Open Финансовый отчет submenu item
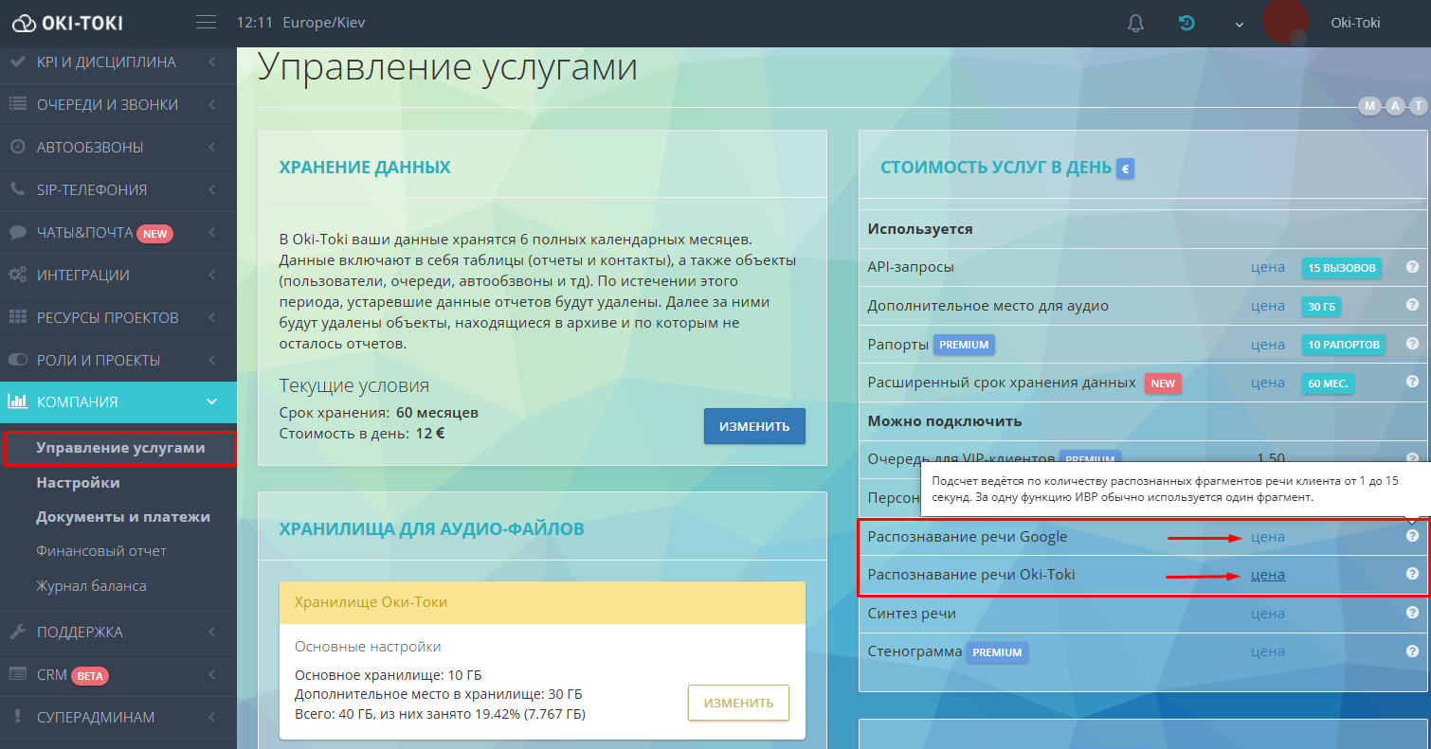Viewport: 1431px width, 749px height. pyautogui.click(x=101, y=551)
